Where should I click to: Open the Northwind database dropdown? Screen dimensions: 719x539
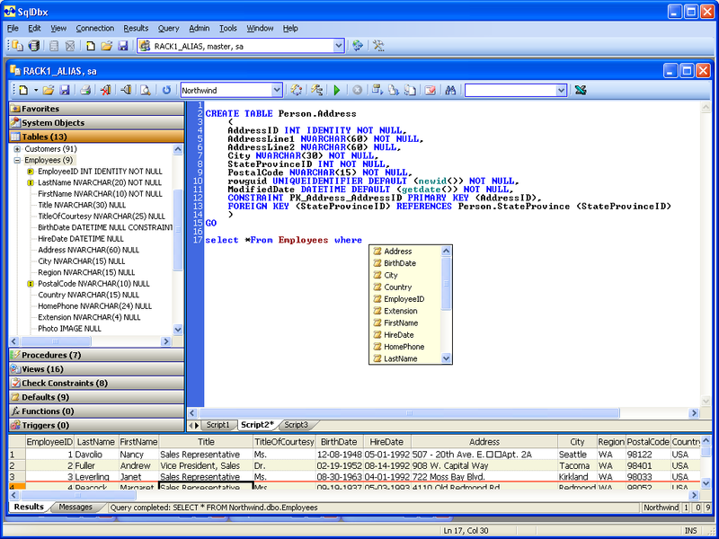click(277, 91)
